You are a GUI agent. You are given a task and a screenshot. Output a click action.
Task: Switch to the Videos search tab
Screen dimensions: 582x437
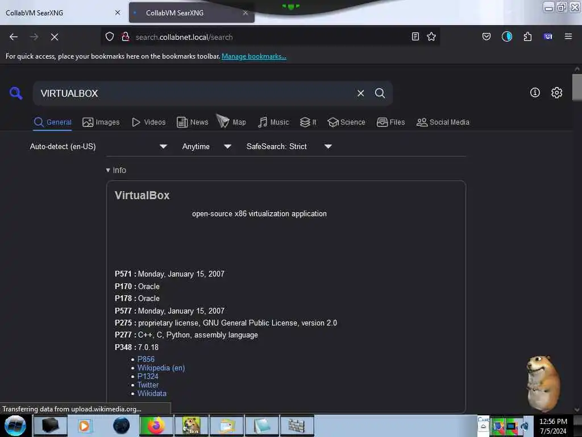148,122
